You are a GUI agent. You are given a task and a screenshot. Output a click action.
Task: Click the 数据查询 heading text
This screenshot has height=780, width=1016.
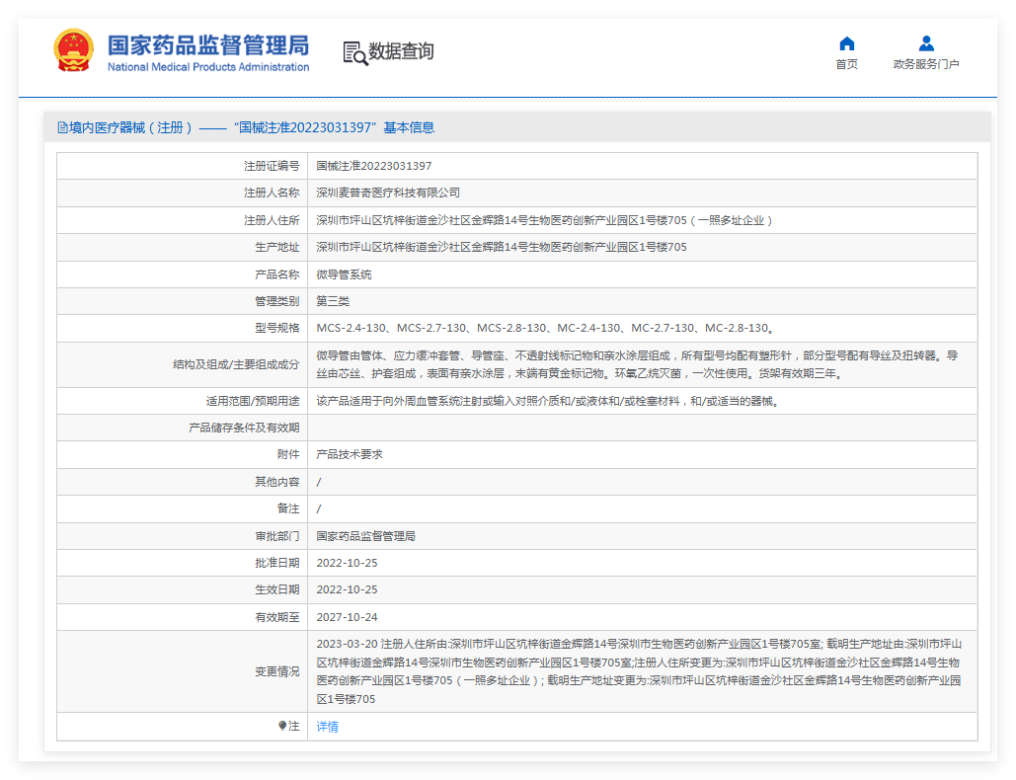pos(401,51)
